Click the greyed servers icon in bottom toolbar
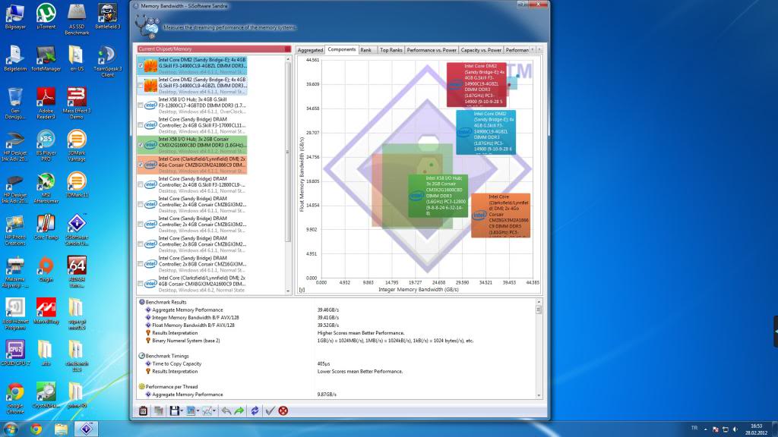This screenshot has height=437, width=778. (159, 410)
